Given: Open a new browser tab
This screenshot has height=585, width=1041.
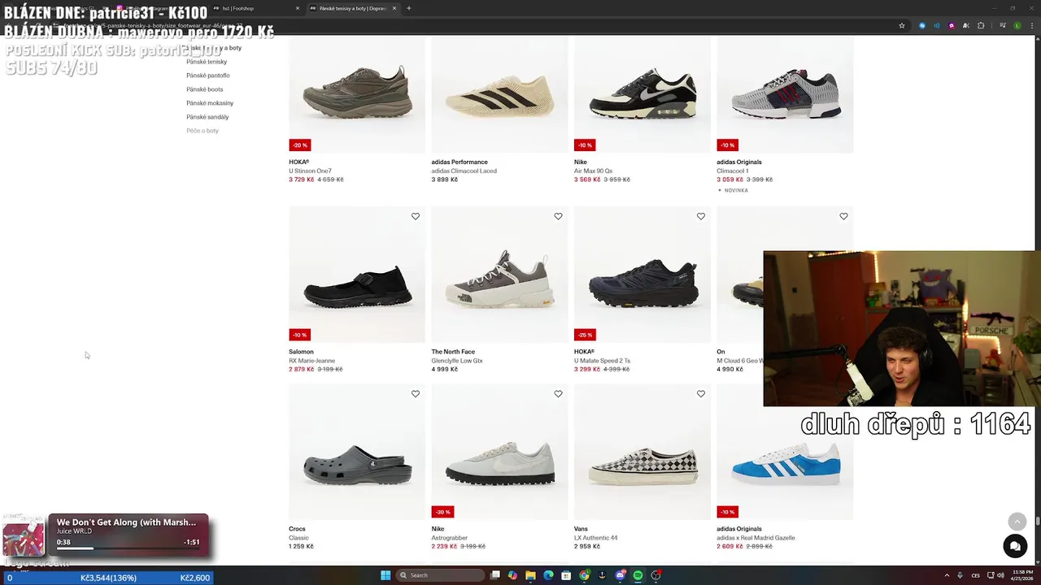Looking at the screenshot, I should point(408,8).
